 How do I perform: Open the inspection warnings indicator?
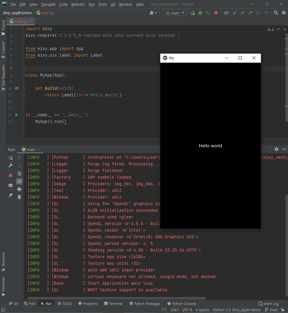[271, 30]
